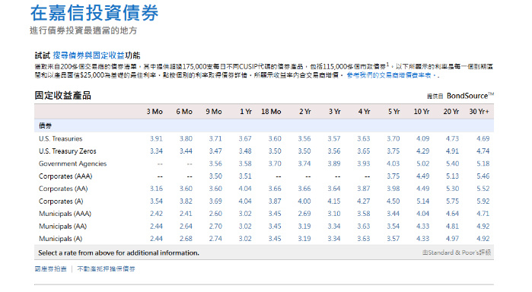Select U.S. Treasury Zeros 4 Yr rate 3.65
The height and width of the screenshot is (292, 532).
pos(363,151)
